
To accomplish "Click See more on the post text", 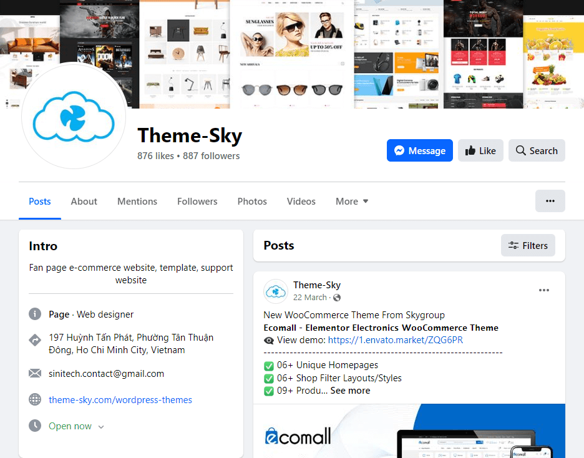I will click(x=350, y=390).
